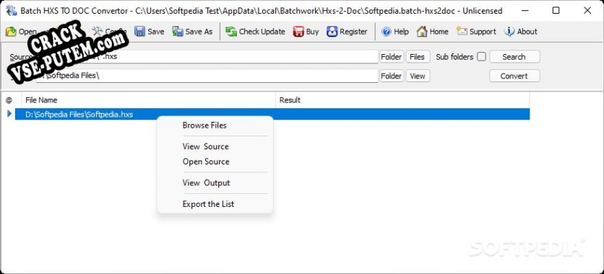Click the Folder button on source row
This screenshot has height=274, width=604.
(392, 57)
